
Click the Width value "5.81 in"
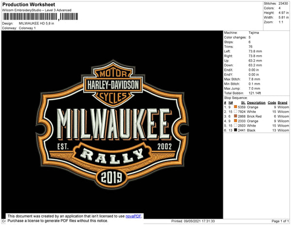pyautogui.click(x=284, y=17)
